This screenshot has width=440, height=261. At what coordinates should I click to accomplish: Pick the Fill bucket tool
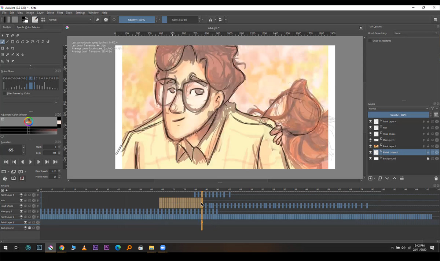[x=23, y=55]
